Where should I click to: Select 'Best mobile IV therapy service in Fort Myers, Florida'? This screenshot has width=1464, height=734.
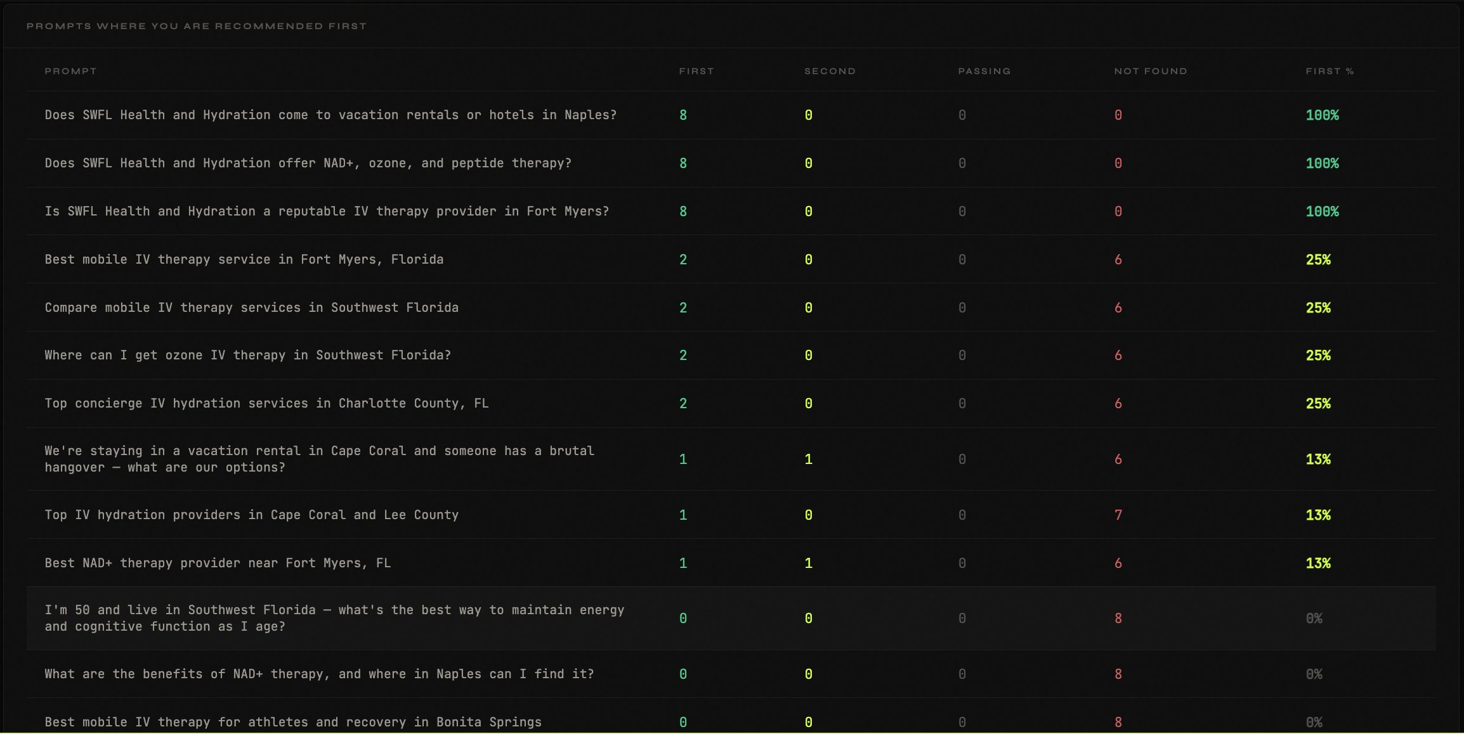pos(244,259)
